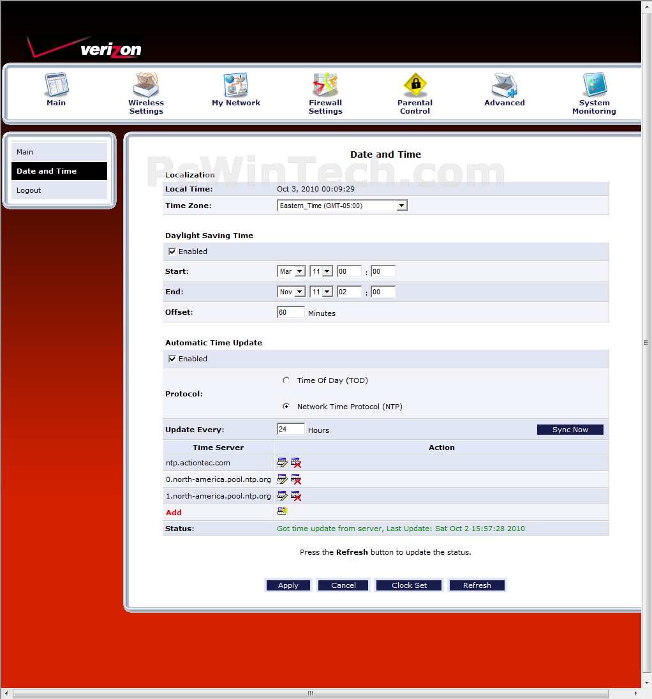
Task: Click the Verizon logo
Action: (84, 47)
